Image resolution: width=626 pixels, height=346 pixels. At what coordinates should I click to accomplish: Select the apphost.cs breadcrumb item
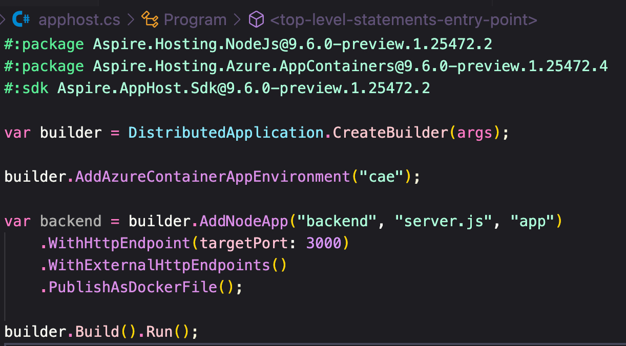point(79,20)
